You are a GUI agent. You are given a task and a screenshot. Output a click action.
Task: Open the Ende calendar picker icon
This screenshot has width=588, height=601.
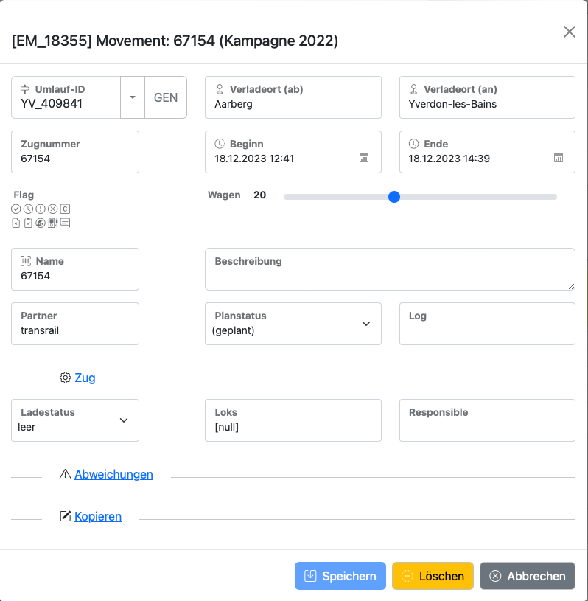[x=559, y=159]
